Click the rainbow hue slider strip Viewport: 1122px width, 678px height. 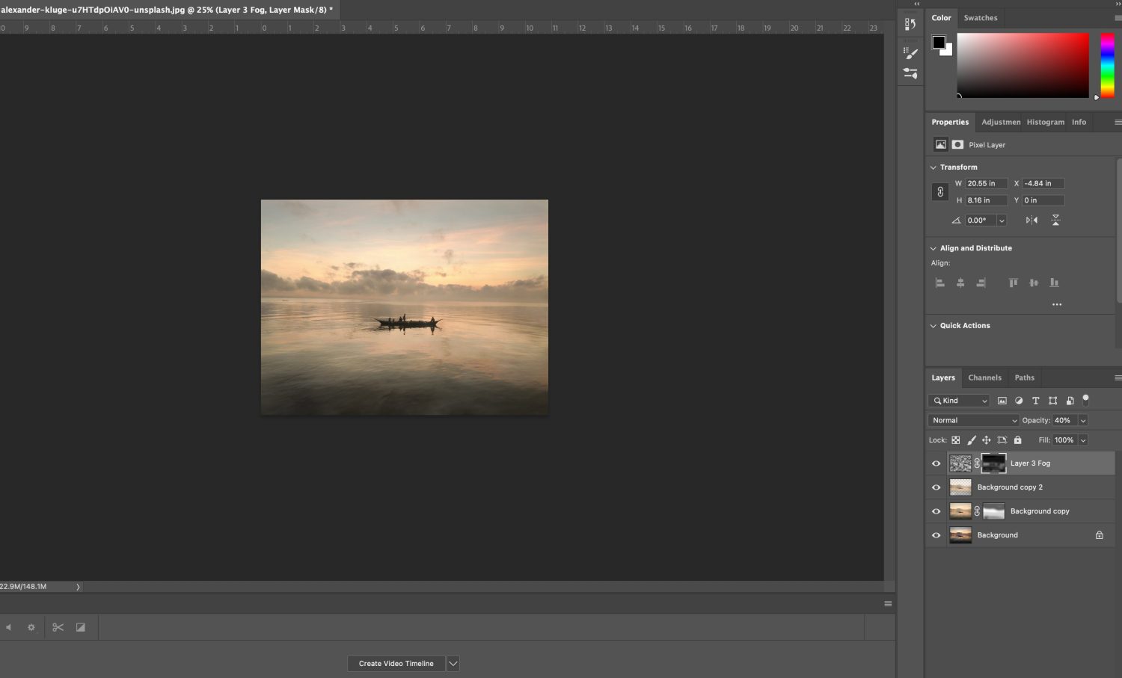tap(1107, 65)
